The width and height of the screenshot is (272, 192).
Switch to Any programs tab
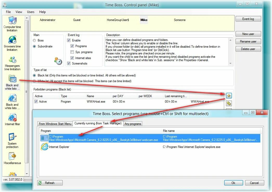click(x=133, y=124)
